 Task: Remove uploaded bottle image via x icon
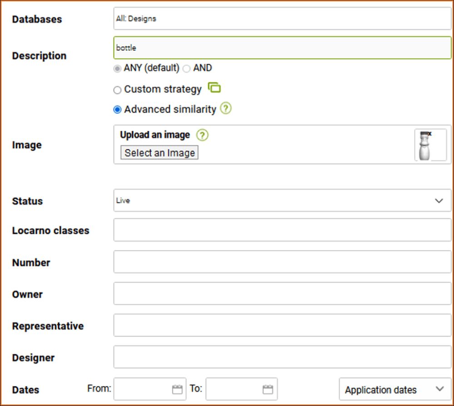coord(429,134)
